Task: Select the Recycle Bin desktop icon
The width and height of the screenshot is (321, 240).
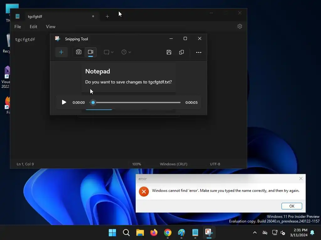Action: pos(7,43)
